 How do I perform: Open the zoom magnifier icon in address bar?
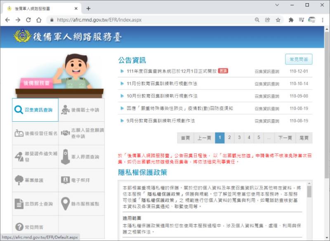pyautogui.click(x=257, y=20)
